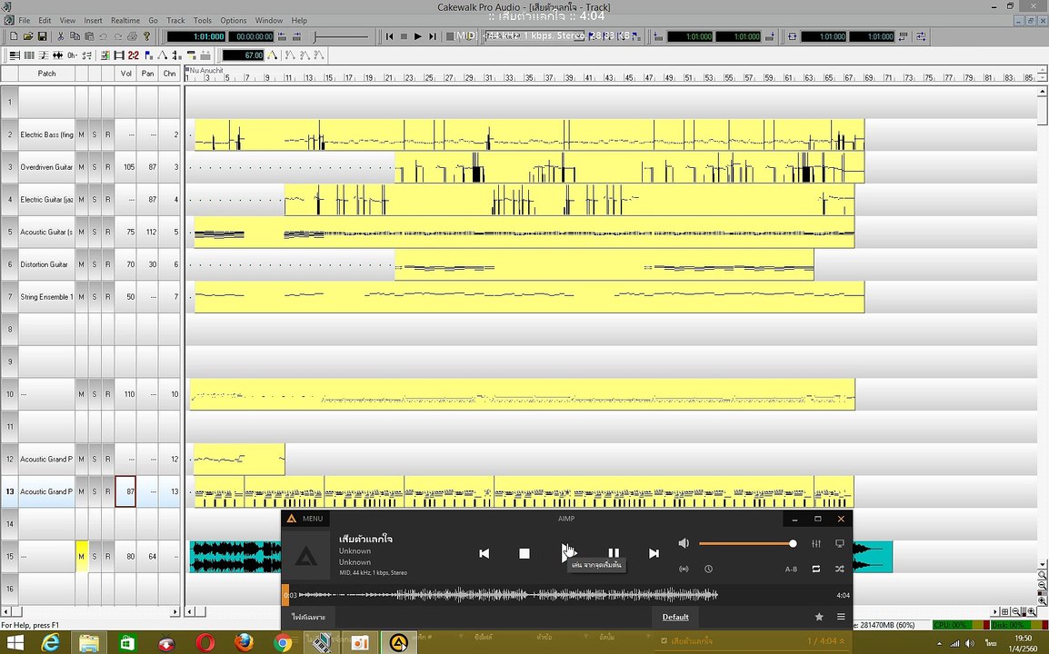Stop playback in AIMP
The width and height of the screenshot is (1049, 654).
(x=524, y=553)
